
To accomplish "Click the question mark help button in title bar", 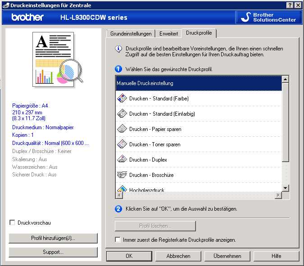I will (x=290, y=5).
